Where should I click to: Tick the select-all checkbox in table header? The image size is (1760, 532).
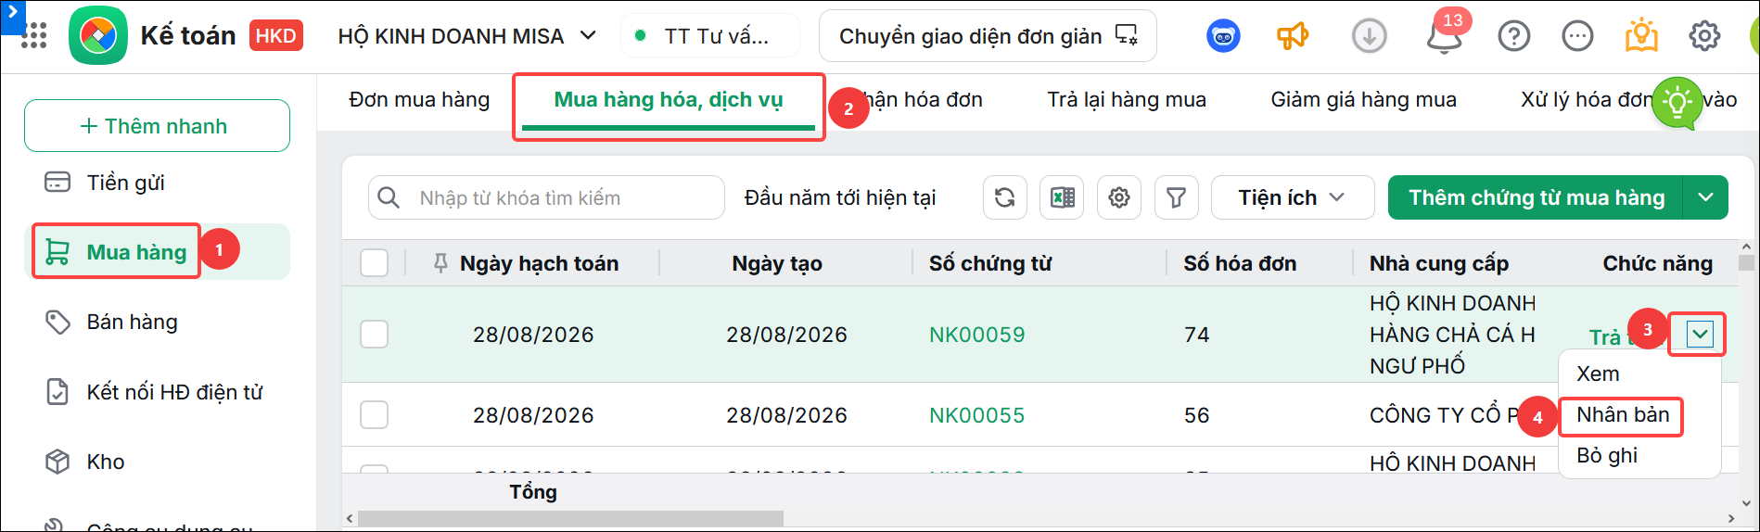[375, 263]
